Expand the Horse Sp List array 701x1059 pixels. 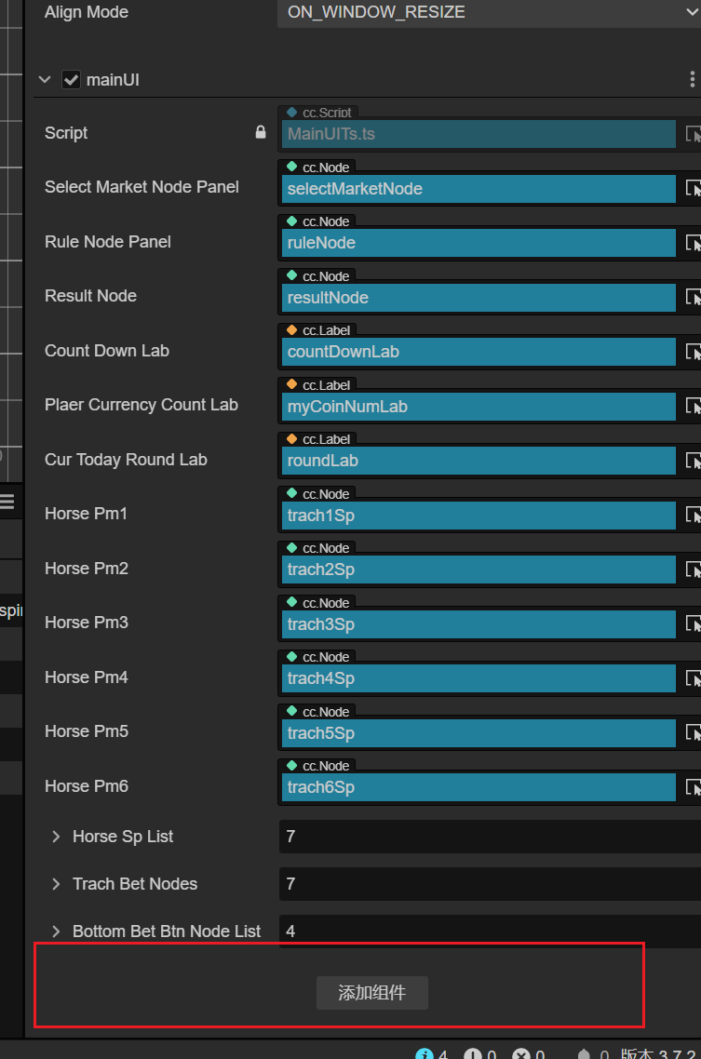pyautogui.click(x=57, y=837)
